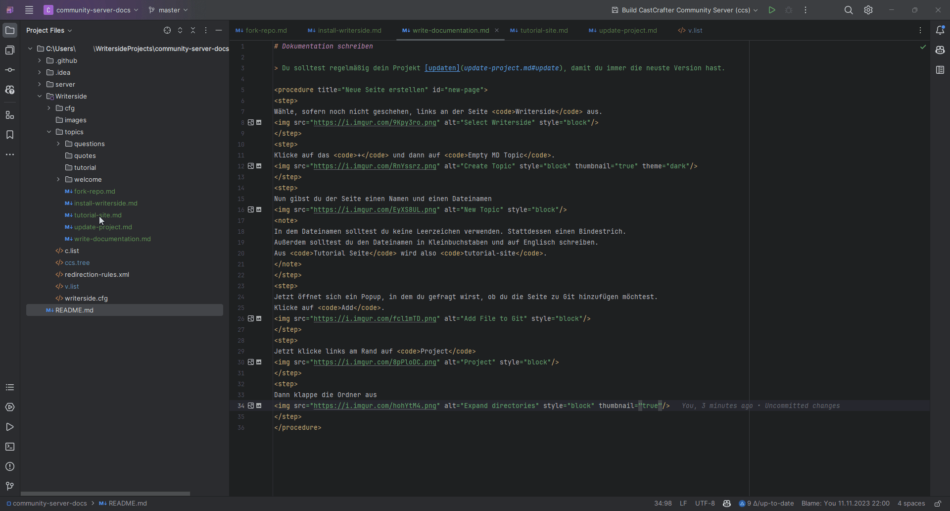Open the Git tool window icon
Screen dimensions: 950x511
click(10, 486)
